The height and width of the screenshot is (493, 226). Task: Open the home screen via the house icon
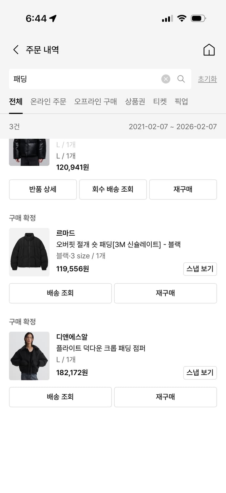[209, 49]
